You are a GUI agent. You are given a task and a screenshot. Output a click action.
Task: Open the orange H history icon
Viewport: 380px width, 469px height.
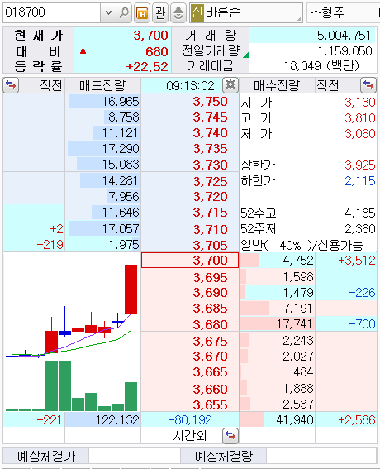point(142,13)
